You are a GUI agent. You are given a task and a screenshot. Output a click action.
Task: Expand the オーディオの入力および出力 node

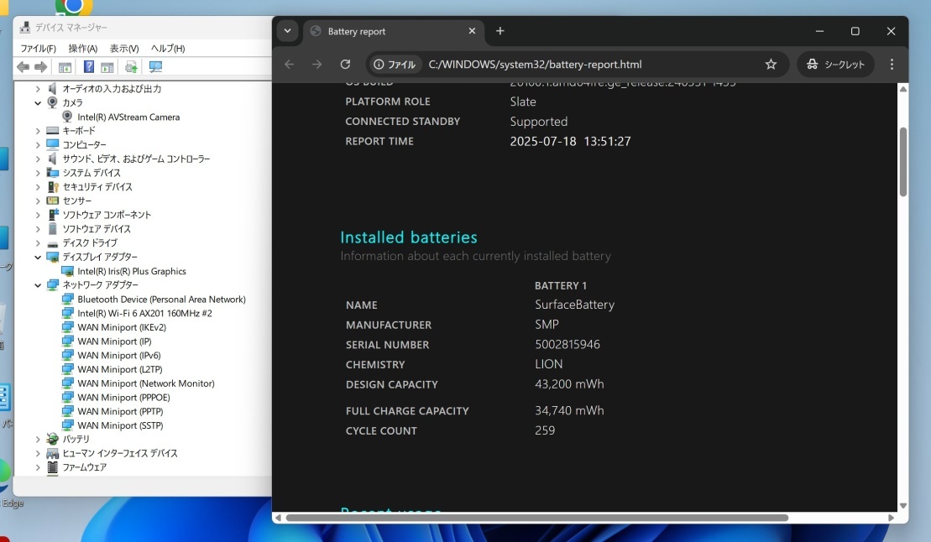click(x=38, y=89)
